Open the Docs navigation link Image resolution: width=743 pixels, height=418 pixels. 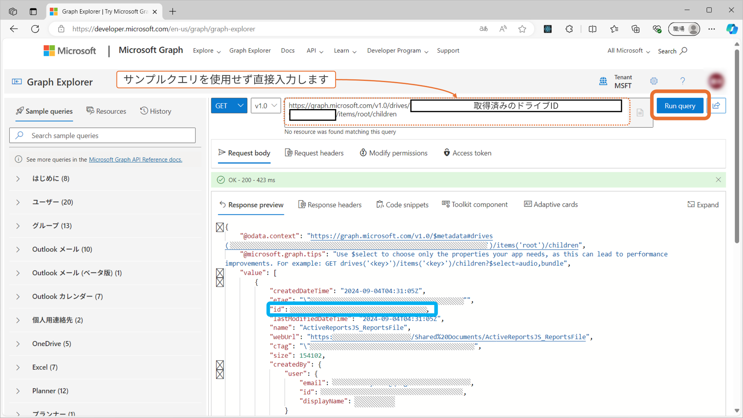(x=288, y=51)
